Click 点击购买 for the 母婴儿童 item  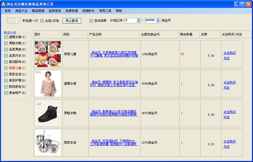230,53
